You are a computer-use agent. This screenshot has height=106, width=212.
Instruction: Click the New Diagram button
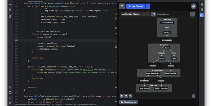click(x=136, y=6)
